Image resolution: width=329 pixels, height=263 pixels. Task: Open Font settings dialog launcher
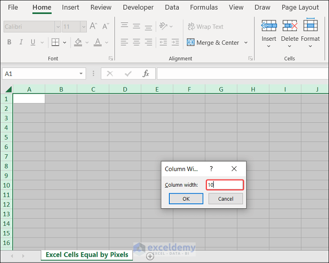pos(111,58)
